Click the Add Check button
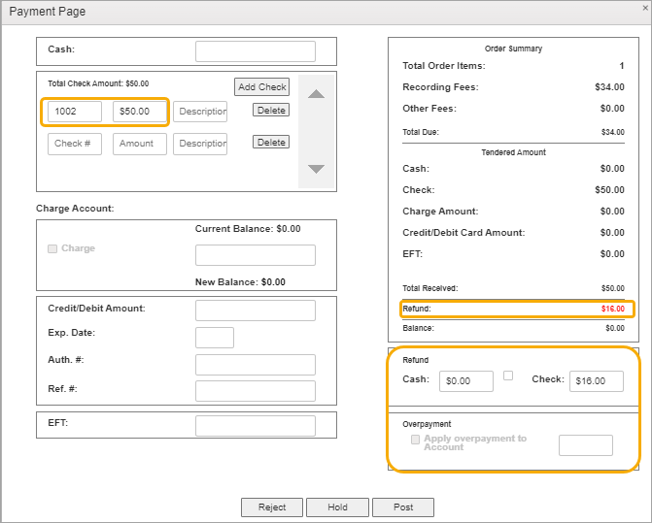652x523 pixels. coord(261,86)
